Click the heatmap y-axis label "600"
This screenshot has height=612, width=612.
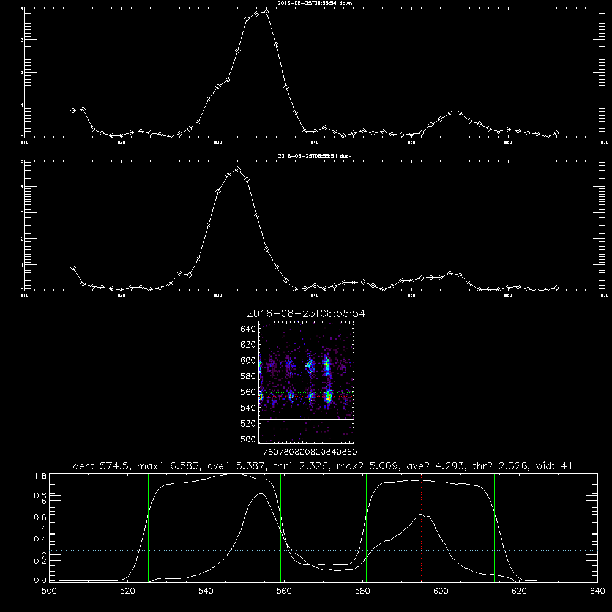(248, 360)
